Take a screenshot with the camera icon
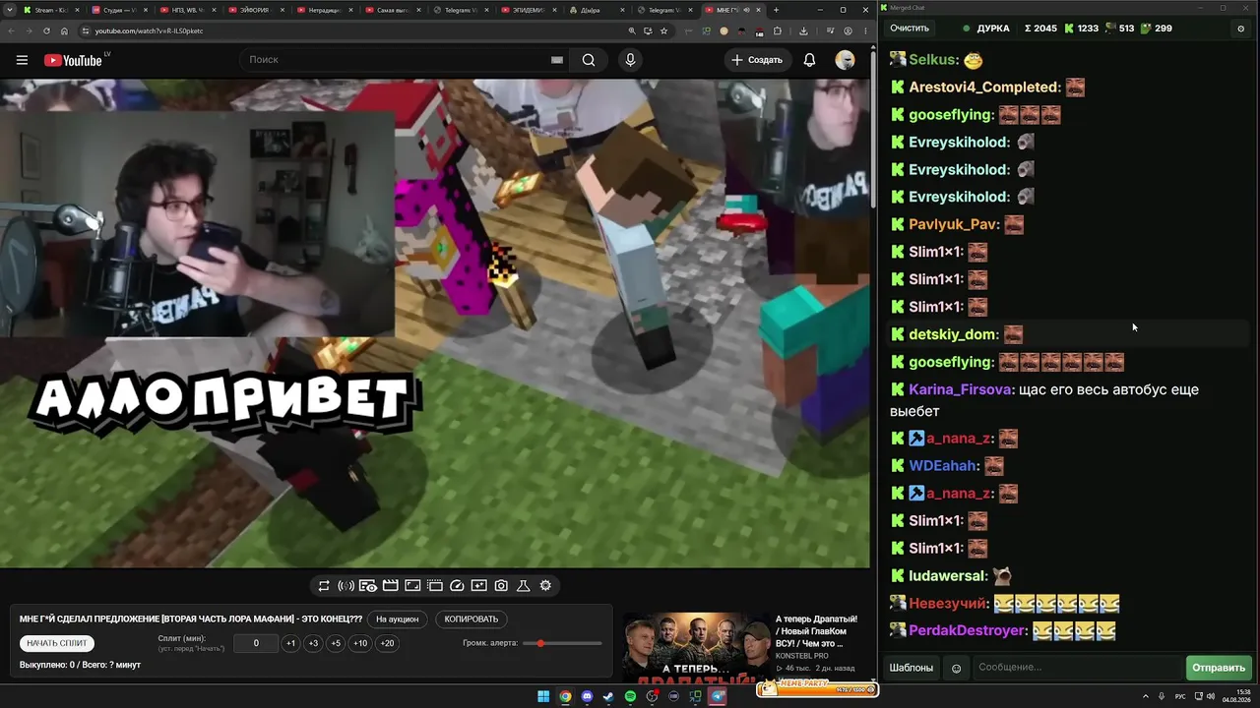This screenshot has width=1260, height=708. 501,586
